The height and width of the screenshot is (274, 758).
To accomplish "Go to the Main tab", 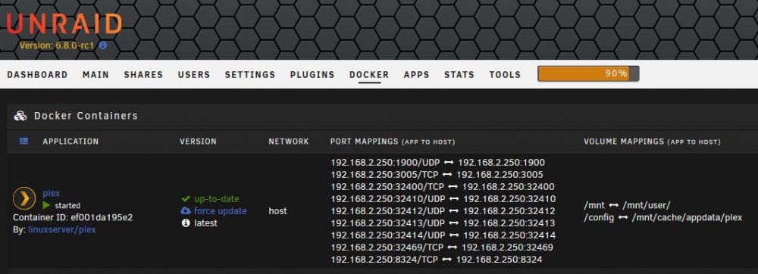I will tap(96, 75).
